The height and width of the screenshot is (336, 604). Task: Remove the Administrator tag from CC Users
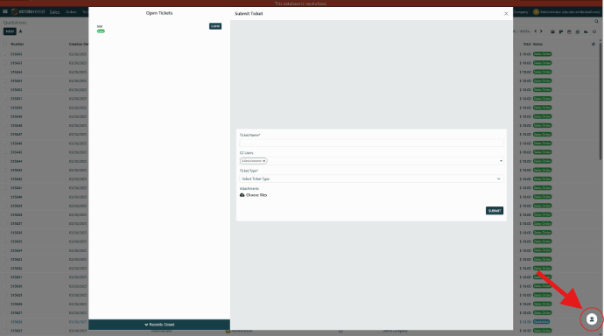[264, 161]
